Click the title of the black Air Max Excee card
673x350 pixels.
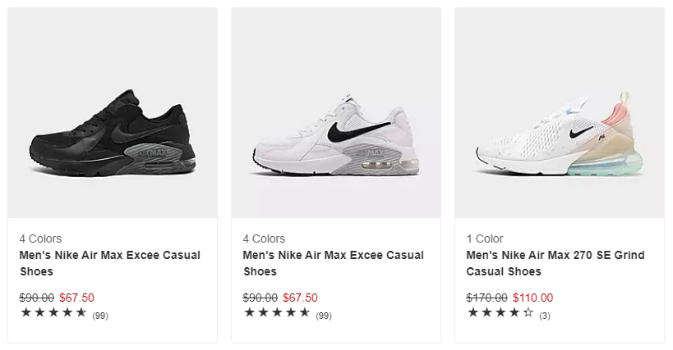[110, 263]
